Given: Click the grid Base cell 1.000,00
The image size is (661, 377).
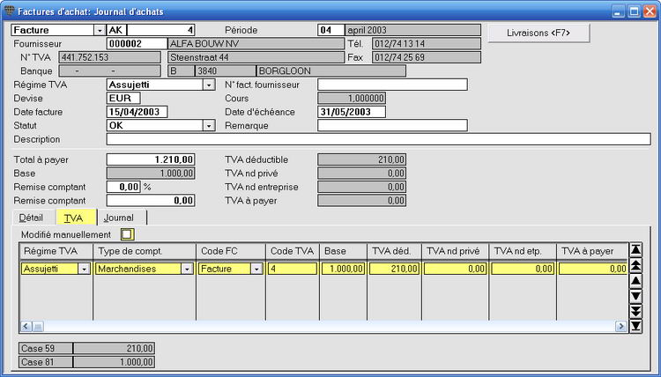Looking at the screenshot, I should 343,269.
